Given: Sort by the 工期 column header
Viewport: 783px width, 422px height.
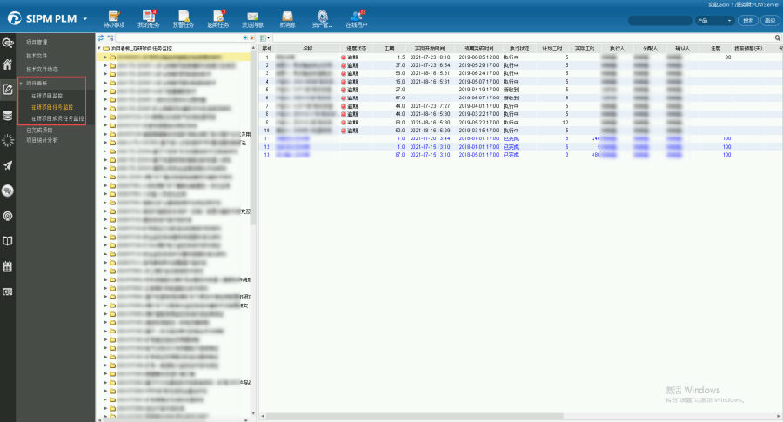Looking at the screenshot, I should 390,49.
